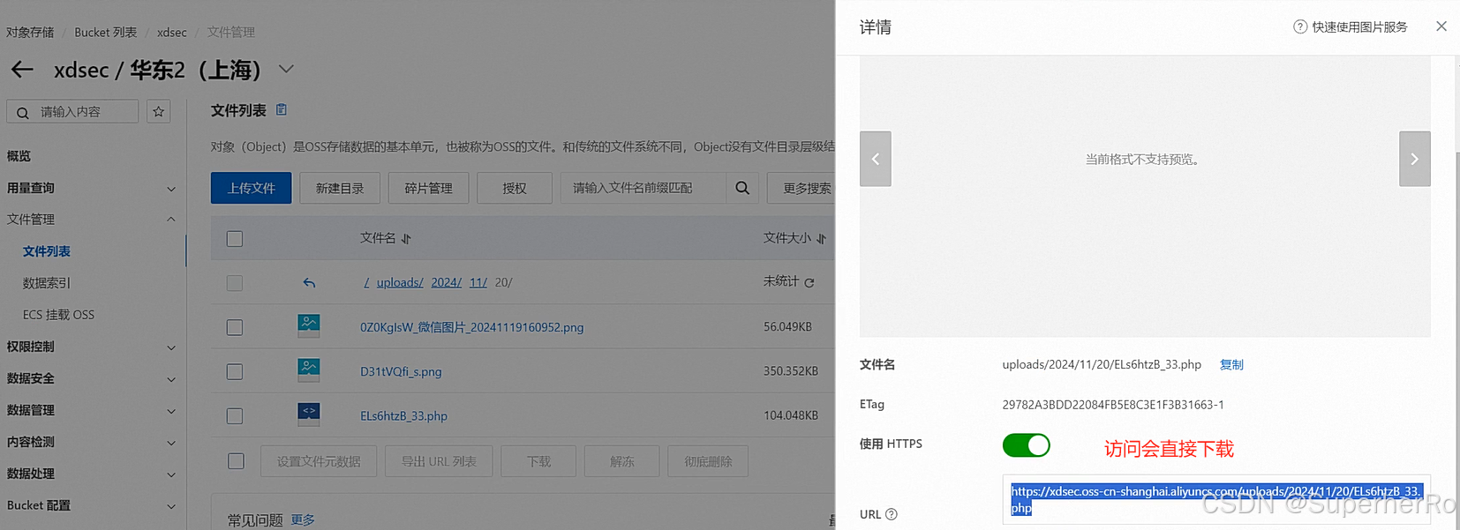Open the 快速使用图片服务 link
Image resolution: width=1460 pixels, height=530 pixels.
1359,26
